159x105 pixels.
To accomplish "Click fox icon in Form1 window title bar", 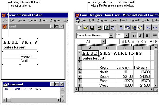I will 5,26.
